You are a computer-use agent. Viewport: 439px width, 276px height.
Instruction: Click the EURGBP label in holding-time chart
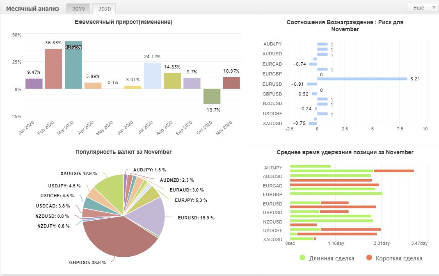pyautogui.click(x=272, y=194)
